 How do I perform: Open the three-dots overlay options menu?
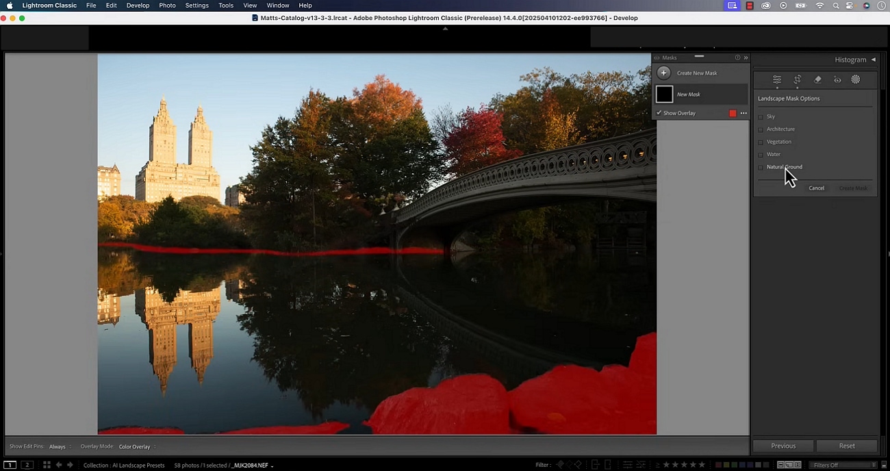pos(743,113)
